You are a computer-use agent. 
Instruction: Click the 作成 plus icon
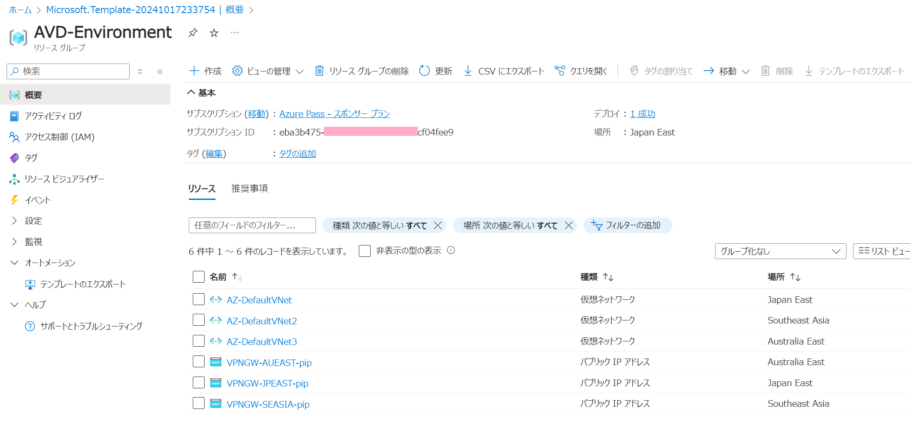(194, 71)
